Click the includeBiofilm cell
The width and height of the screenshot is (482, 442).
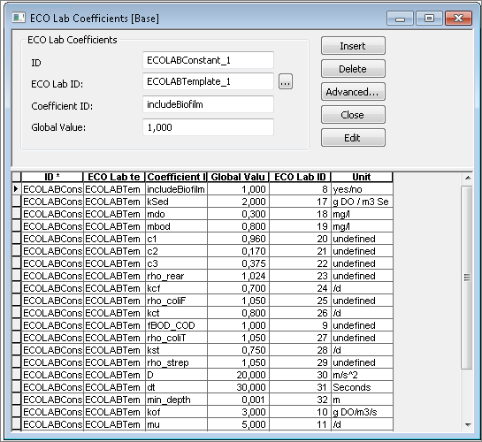[x=176, y=189]
